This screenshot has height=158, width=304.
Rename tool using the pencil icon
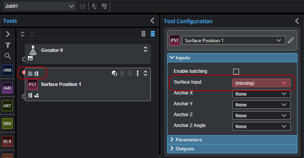[x=291, y=40]
